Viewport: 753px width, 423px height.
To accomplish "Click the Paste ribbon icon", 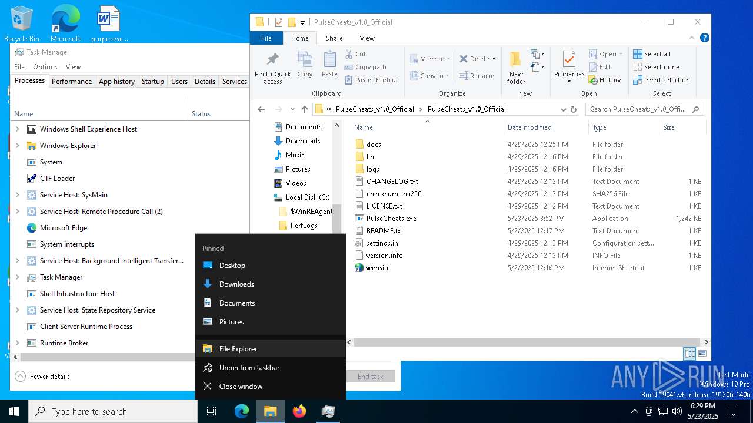I will (x=329, y=64).
